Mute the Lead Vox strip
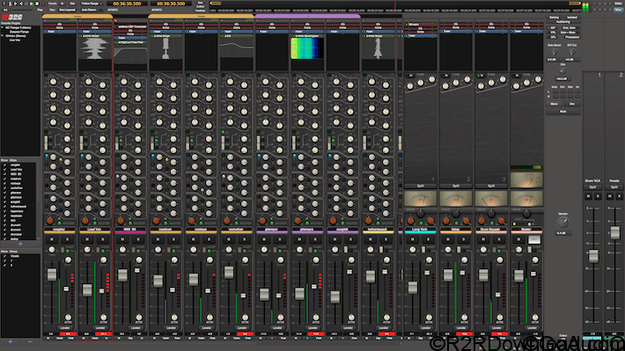The width and height of the screenshot is (625, 351). (x=87, y=239)
